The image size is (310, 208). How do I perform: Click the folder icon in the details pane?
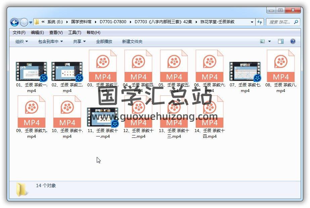[x=21, y=190]
